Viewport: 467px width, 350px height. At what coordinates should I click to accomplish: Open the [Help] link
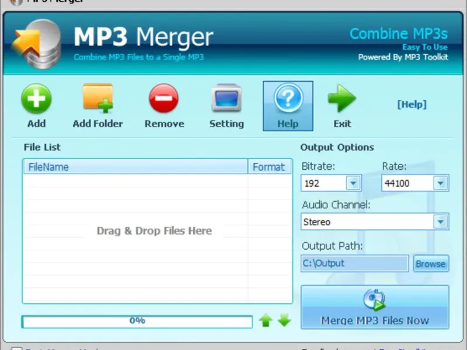point(412,104)
